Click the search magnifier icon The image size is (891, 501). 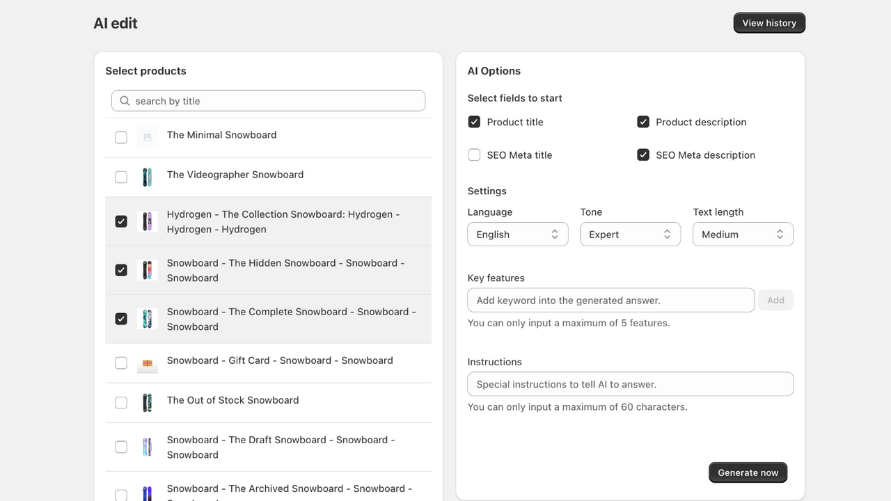pyautogui.click(x=125, y=101)
